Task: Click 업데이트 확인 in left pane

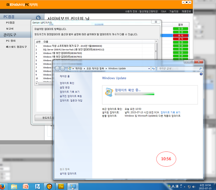Action: coord(67,83)
